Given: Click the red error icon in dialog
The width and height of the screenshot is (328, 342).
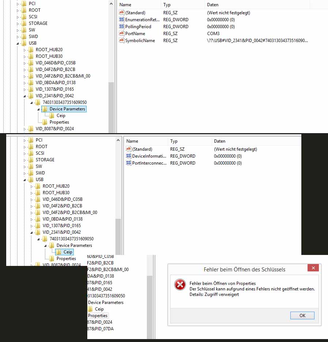Looking at the screenshot, I should (180, 285).
